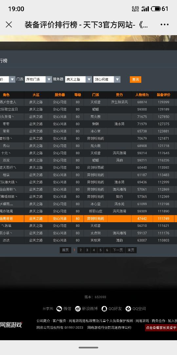
Task: Click 下一页 pagination button
Action: (118, 250)
